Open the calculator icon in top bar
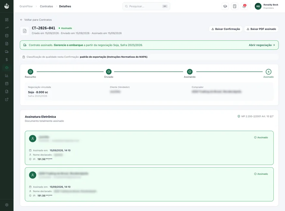285x211 pixels. pos(235,6)
